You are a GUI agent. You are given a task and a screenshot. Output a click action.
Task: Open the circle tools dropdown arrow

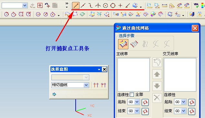click(59, 15)
